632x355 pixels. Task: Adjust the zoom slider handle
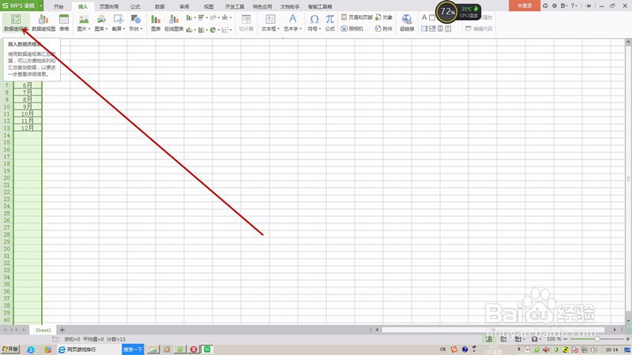point(597,339)
